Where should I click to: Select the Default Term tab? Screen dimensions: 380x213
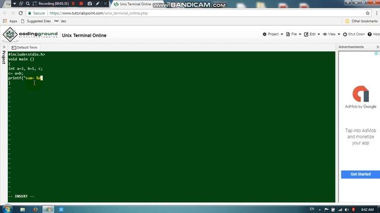24,47
